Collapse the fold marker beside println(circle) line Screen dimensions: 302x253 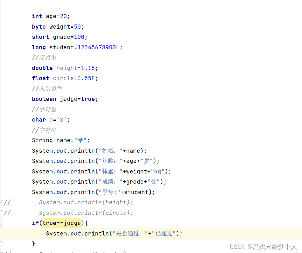(1, 213)
